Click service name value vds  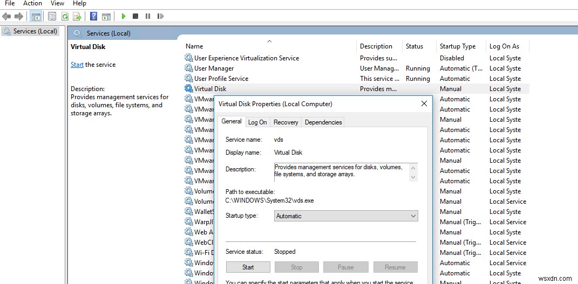278,140
